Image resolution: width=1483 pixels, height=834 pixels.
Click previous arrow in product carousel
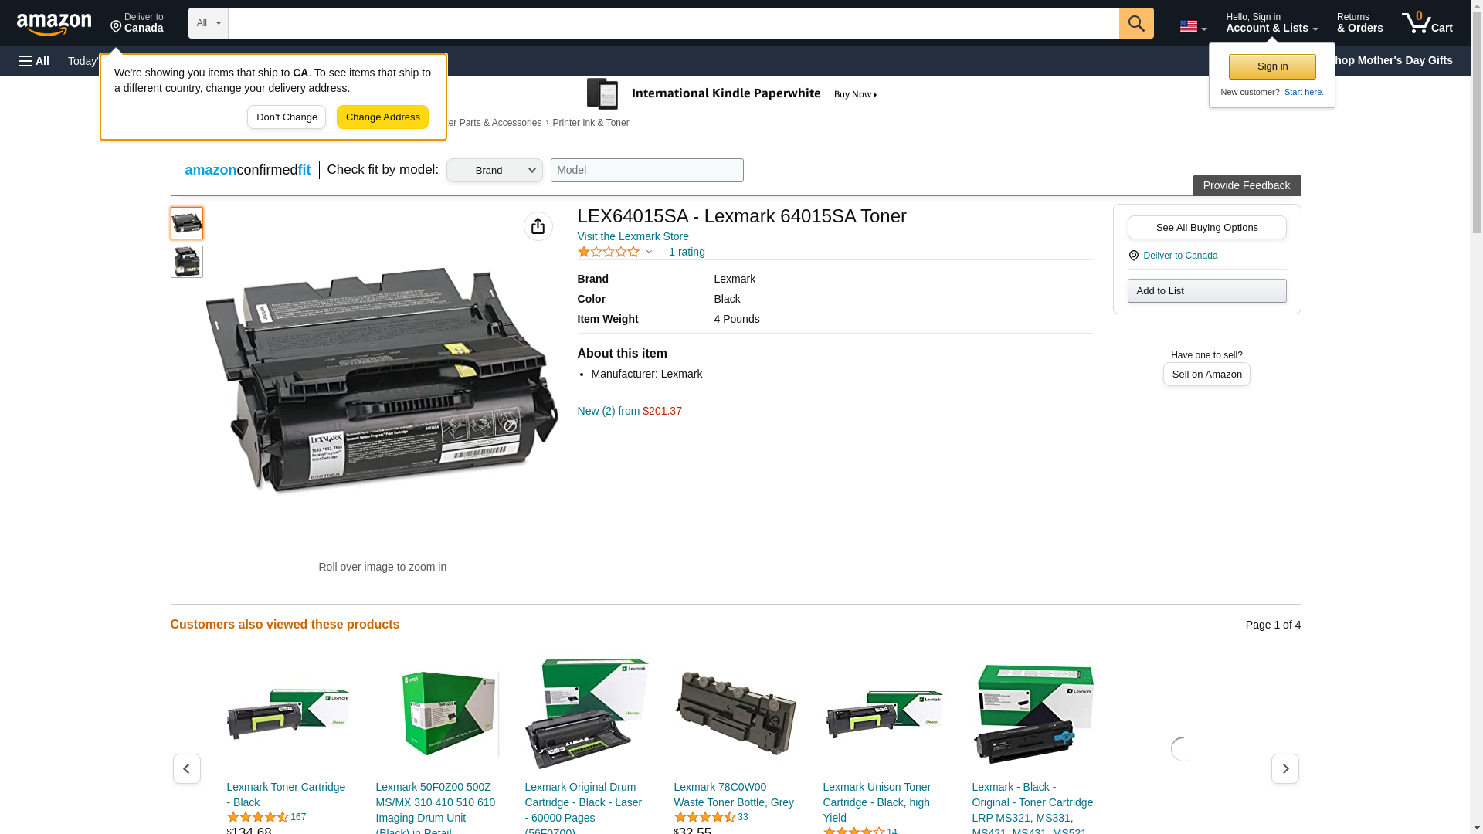(186, 768)
